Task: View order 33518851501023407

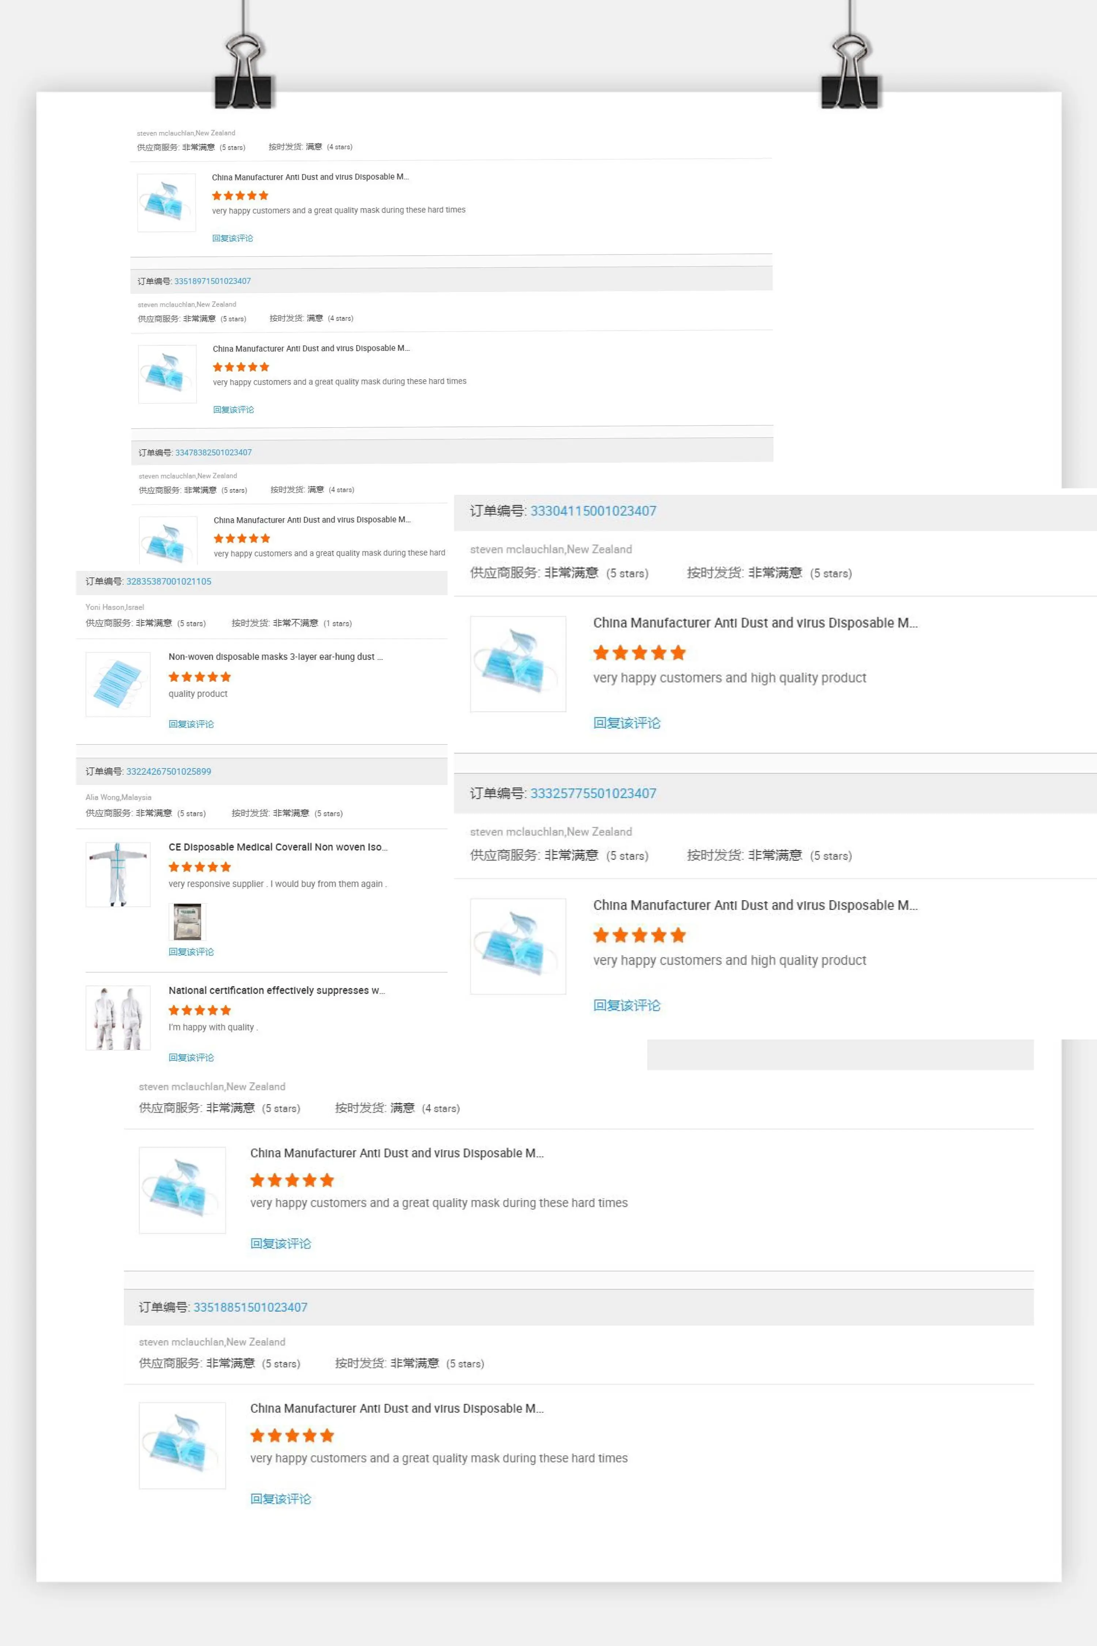Action: (x=250, y=1307)
